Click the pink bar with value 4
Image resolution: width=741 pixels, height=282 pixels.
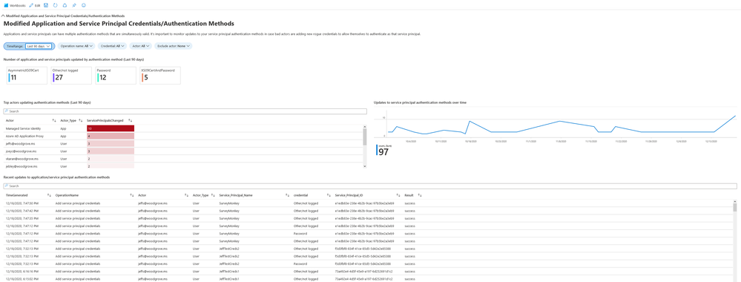[x=111, y=136]
